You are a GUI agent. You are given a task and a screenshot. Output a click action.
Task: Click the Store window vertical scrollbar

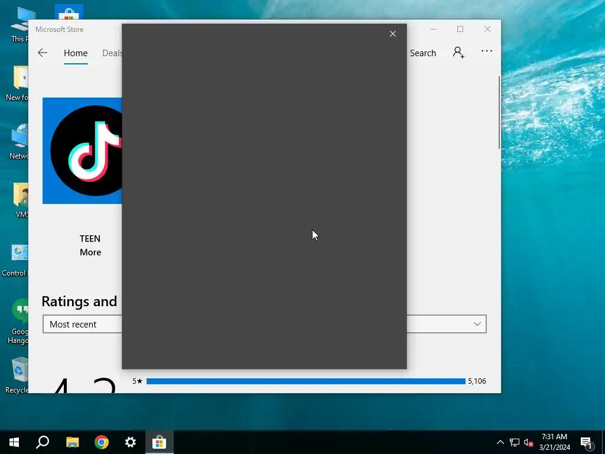499,113
